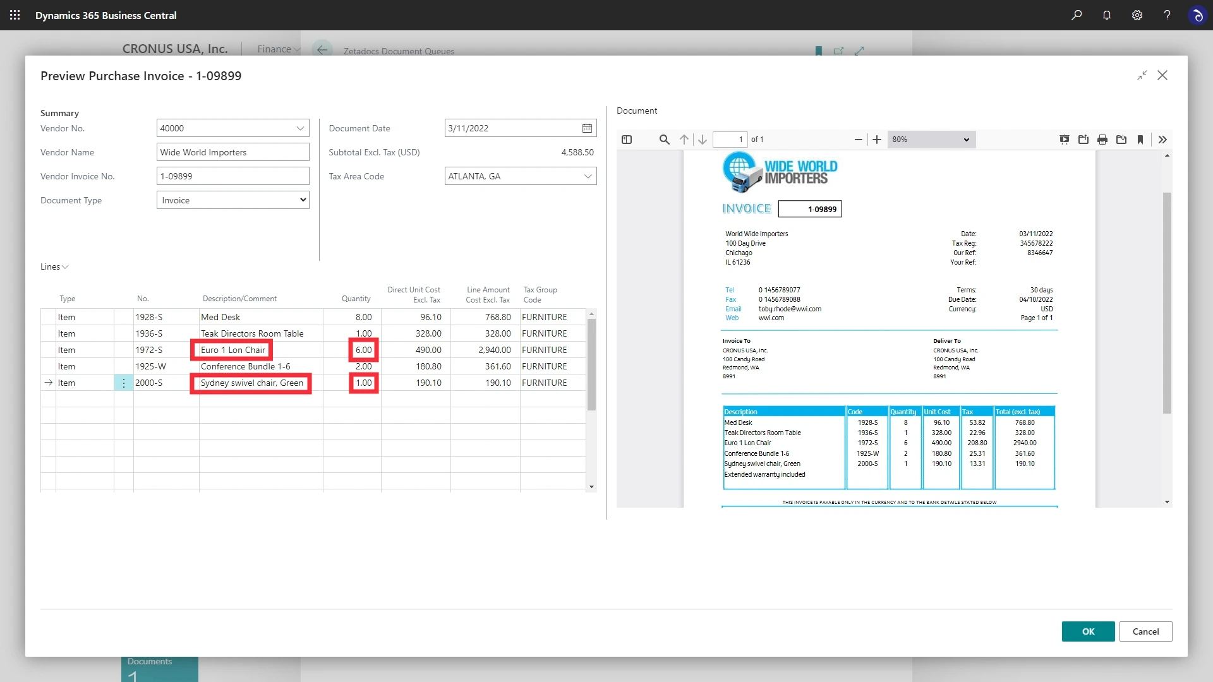Toggle the PDF viewer sidebar
Viewport: 1213px width, 682px height.
pos(627,140)
